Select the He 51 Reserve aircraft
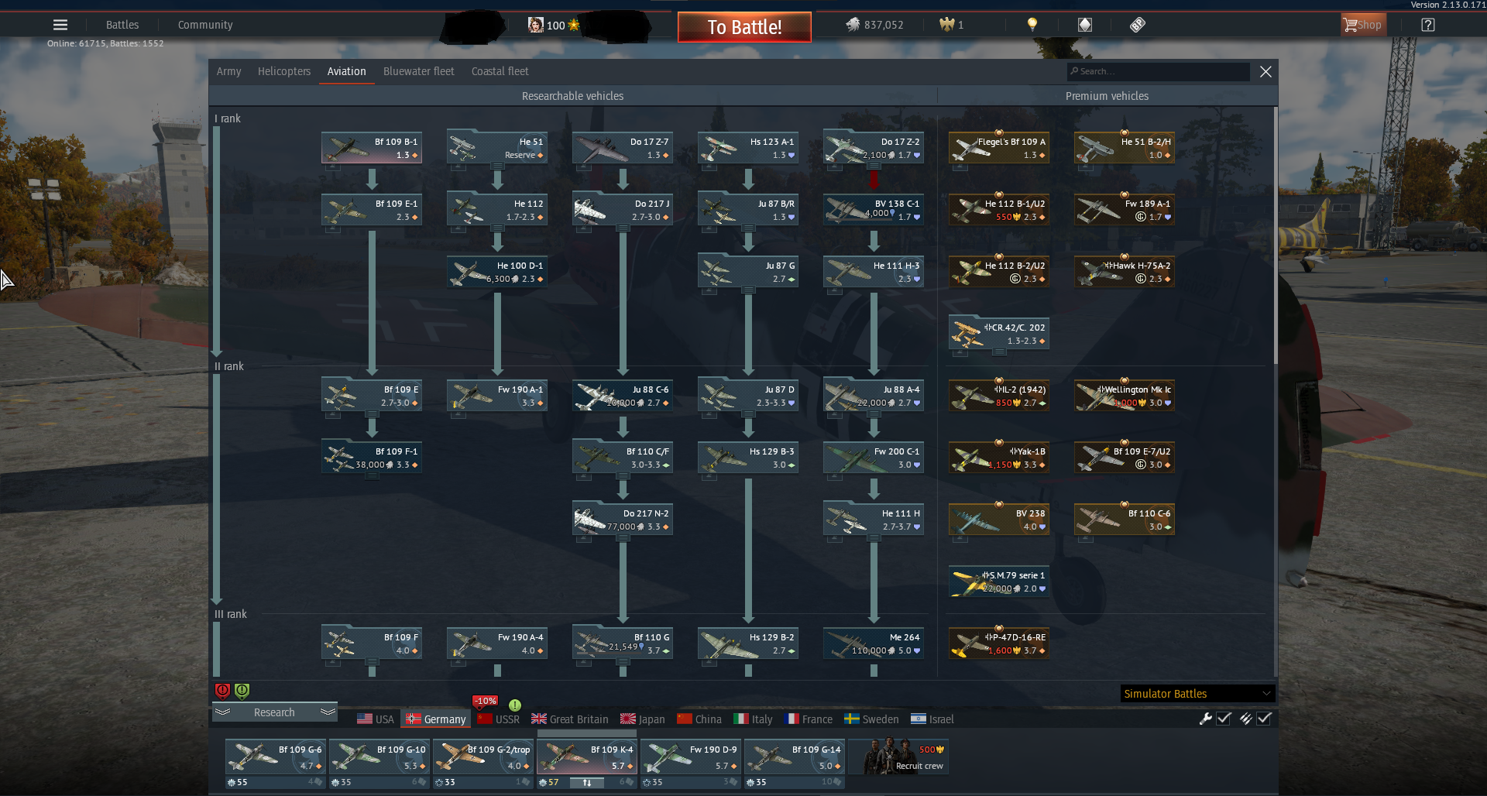Viewport: 1487px width, 796px height. point(497,148)
